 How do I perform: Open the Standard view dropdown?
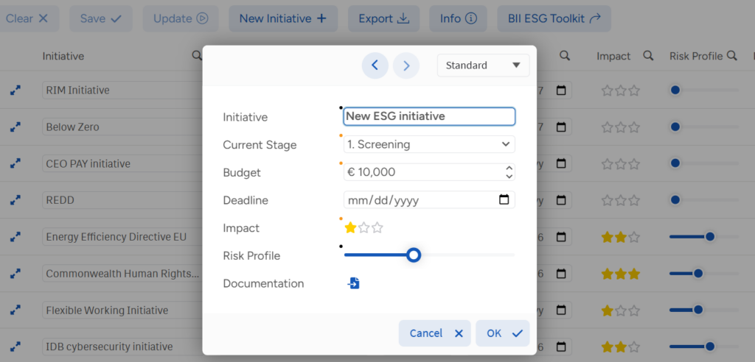pyautogui.click(x=483, y=65)
